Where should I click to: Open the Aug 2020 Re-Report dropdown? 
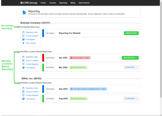pyautogui.click(x=131, y=99)
